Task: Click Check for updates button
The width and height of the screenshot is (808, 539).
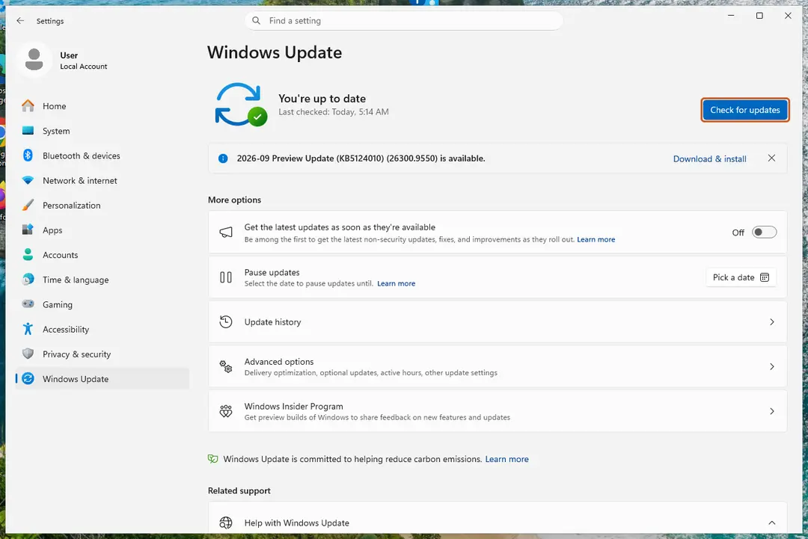Action: pyautogui.click(x=744, y=110)
